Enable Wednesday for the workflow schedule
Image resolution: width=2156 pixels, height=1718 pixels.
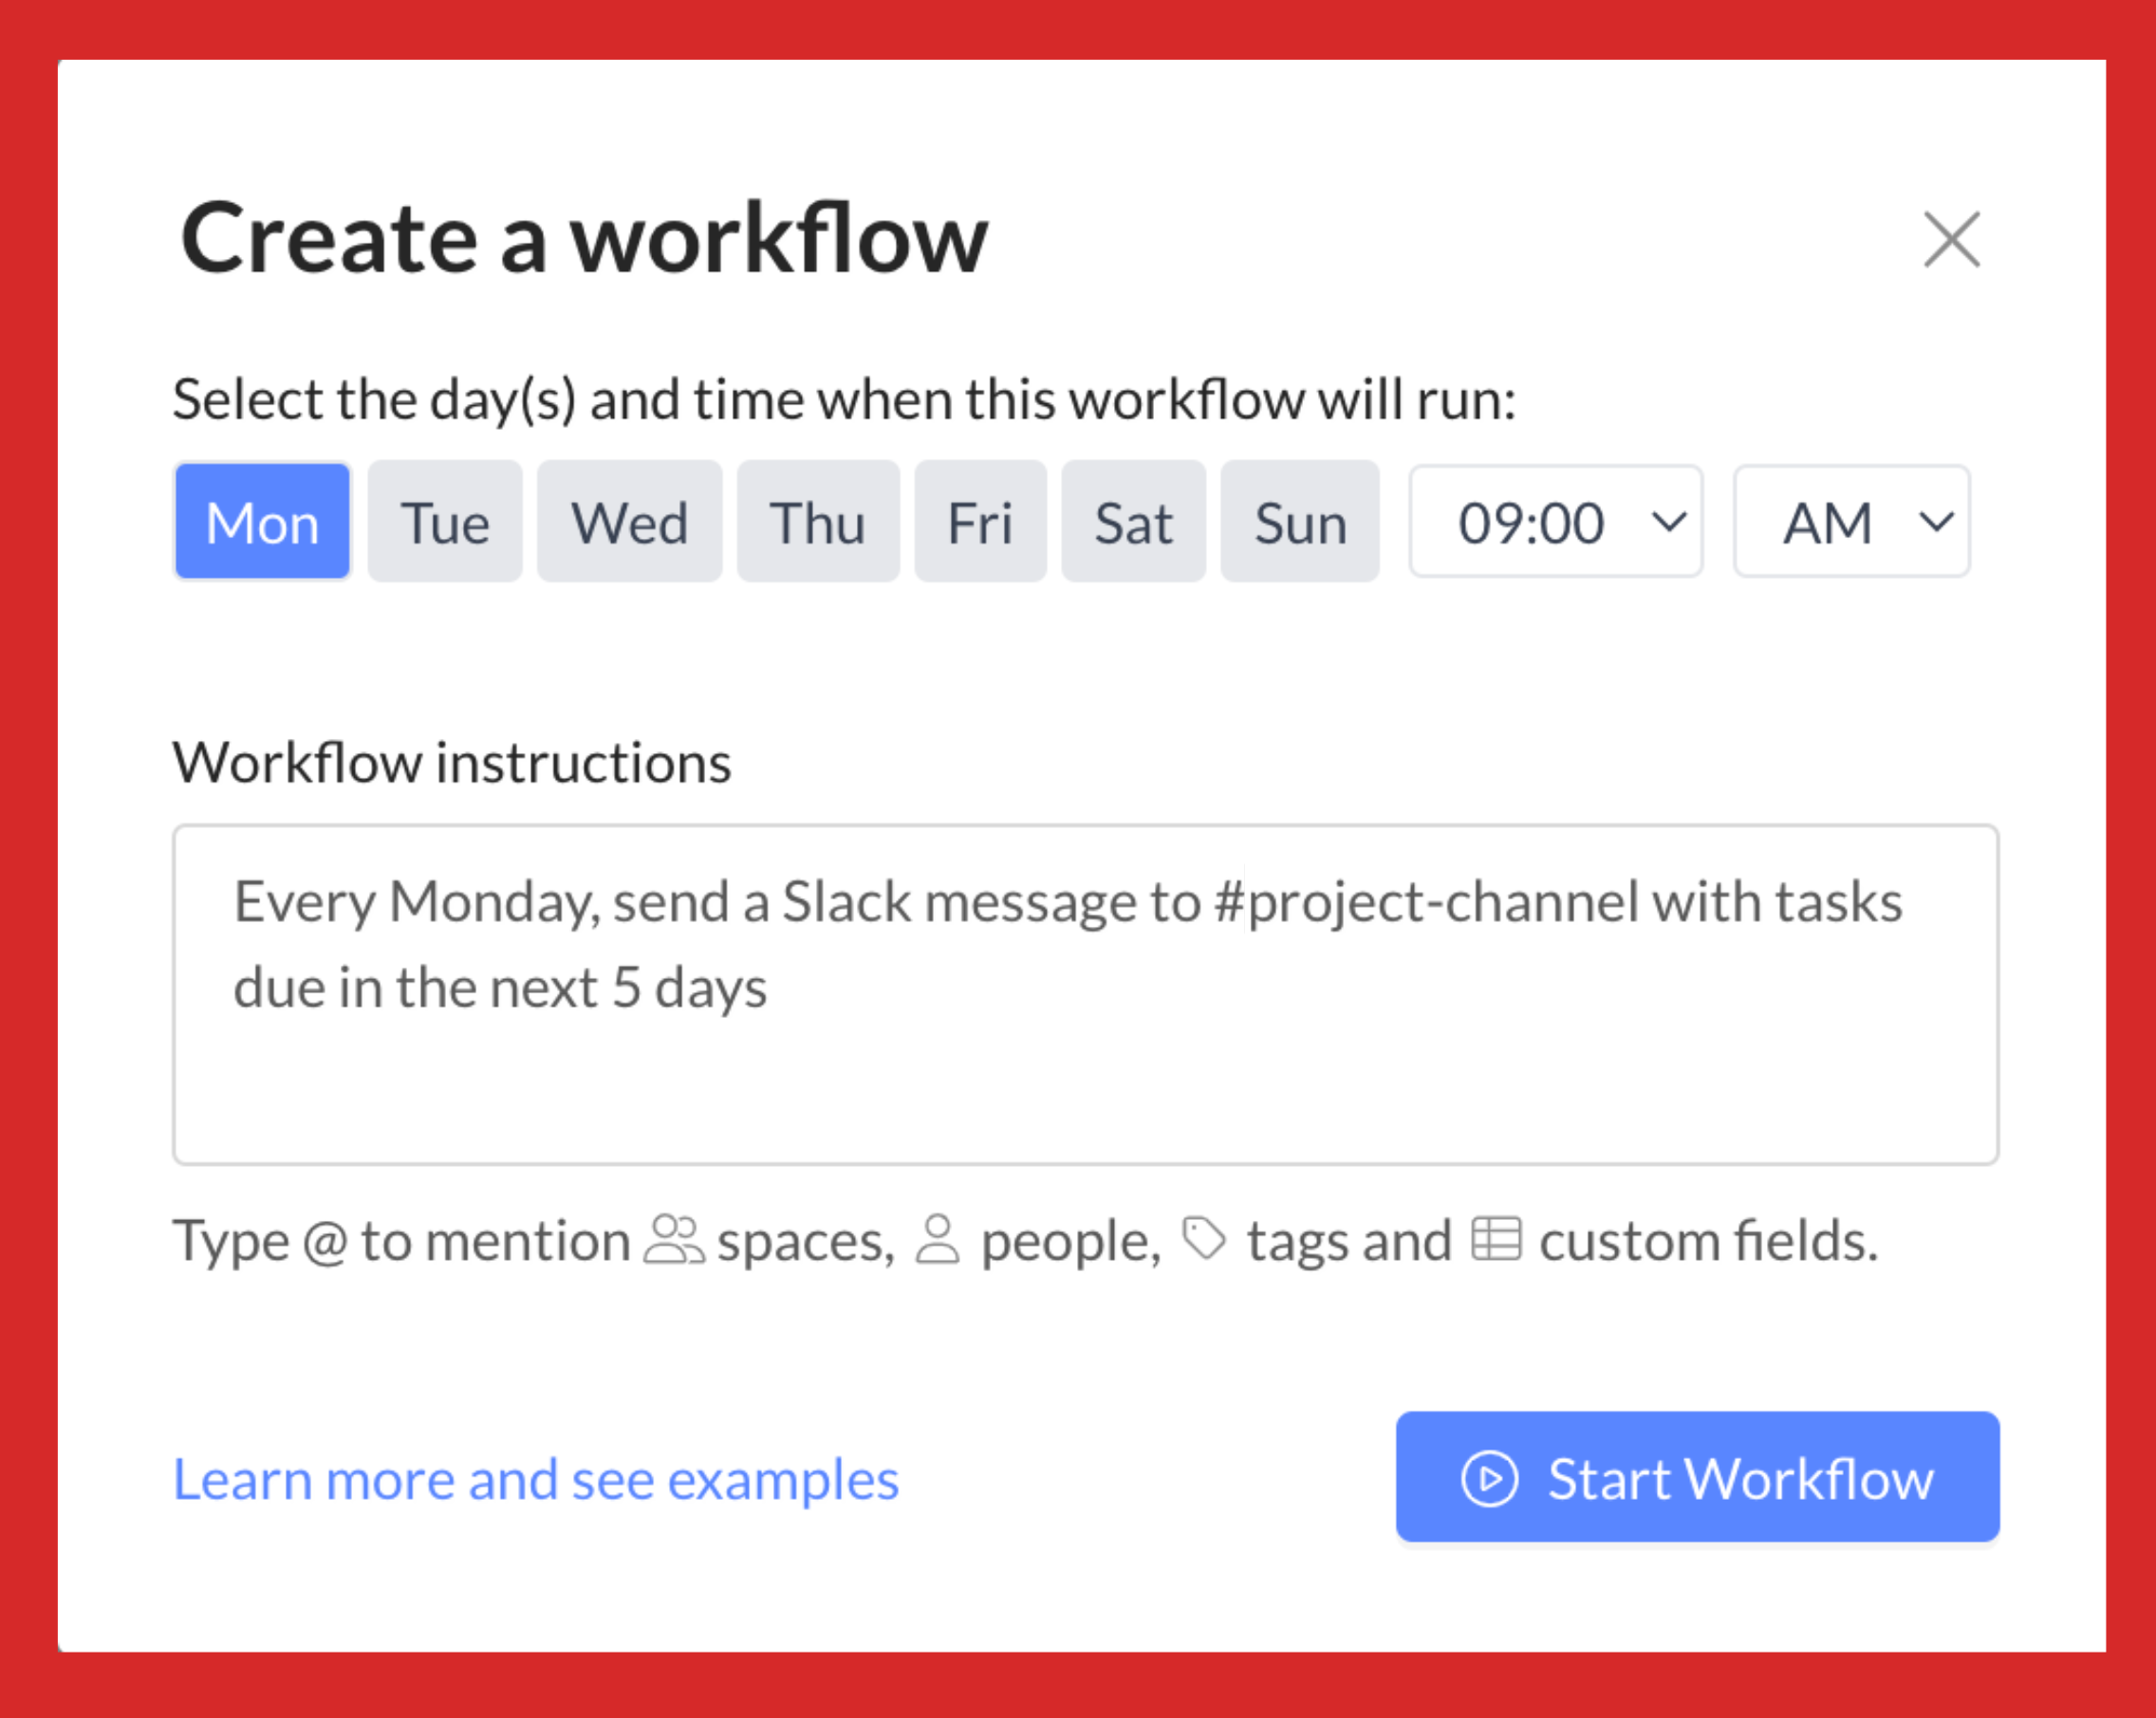(x=629, y=521)
